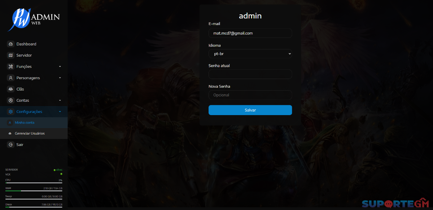Open the Personagens menu label

28,78
